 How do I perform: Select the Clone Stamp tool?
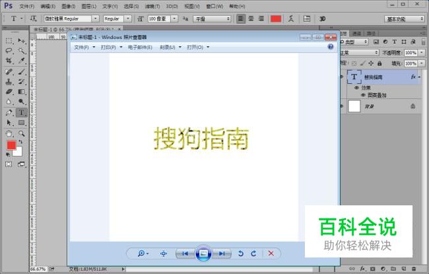(x=9, y=82)
